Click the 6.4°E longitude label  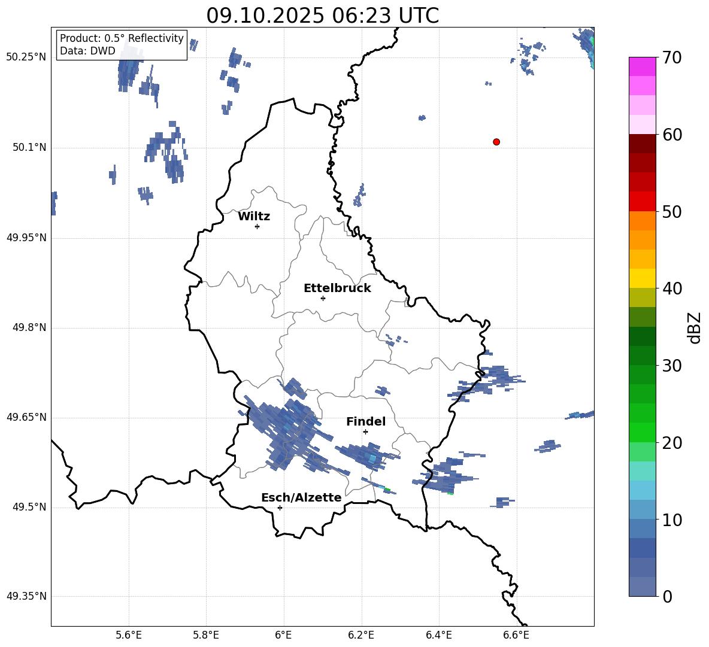tap(438, 635)
